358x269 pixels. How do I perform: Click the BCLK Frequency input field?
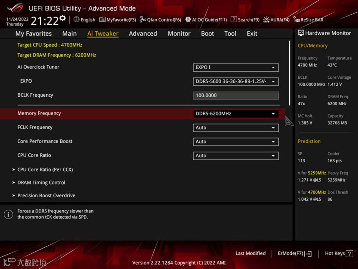coord(236,96)
